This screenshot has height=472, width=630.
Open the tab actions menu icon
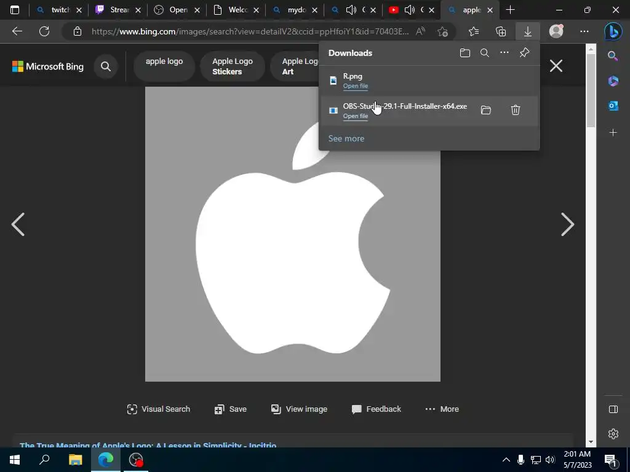[x=15, y=10]
